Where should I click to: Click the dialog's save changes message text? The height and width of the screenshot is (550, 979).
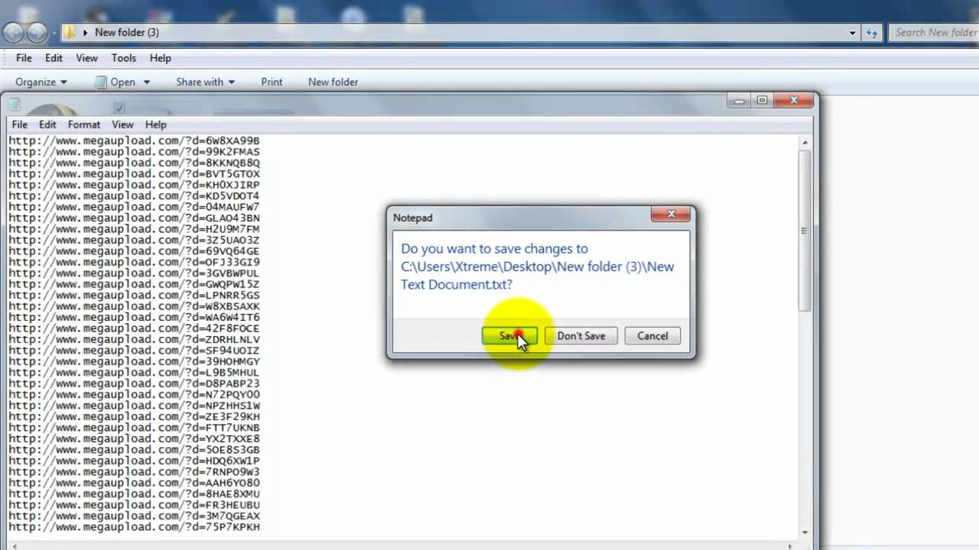tap(537, 267)
